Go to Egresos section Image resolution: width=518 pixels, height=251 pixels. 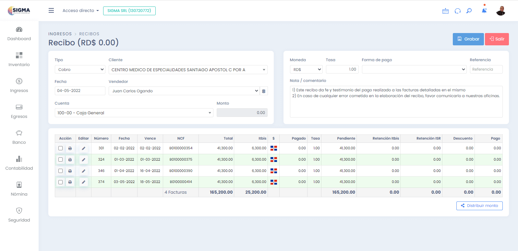(19, 112)
